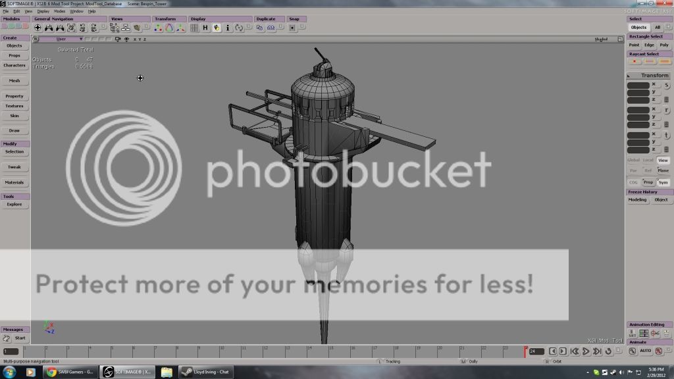Open the Materials menu
This screenshot has width=674, height=379.
pos(14,183)
